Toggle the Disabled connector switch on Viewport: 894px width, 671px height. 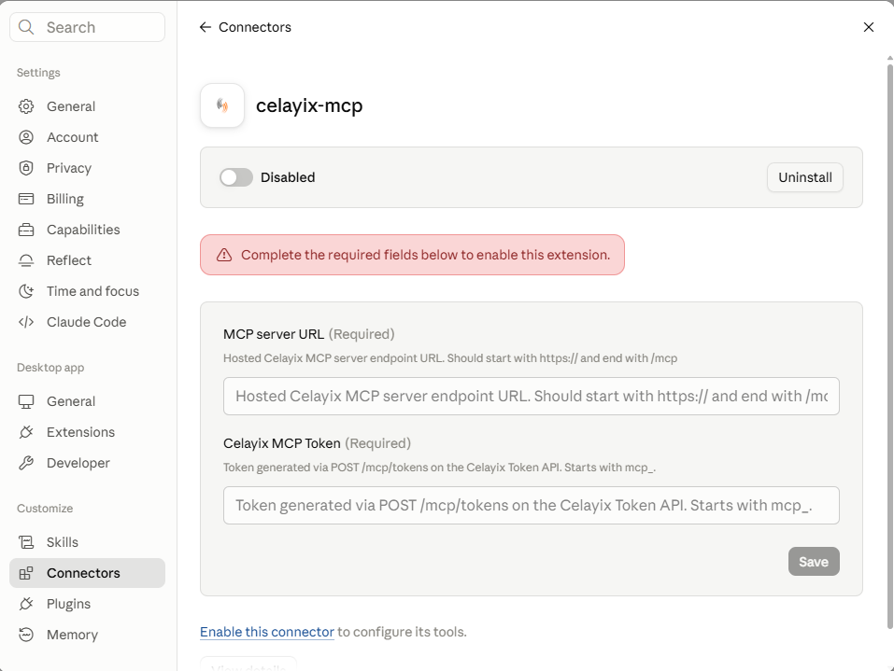[x=236, y=177]
